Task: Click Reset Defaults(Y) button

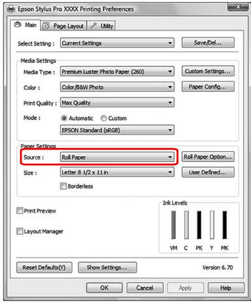Action: [x=45, y=267]
